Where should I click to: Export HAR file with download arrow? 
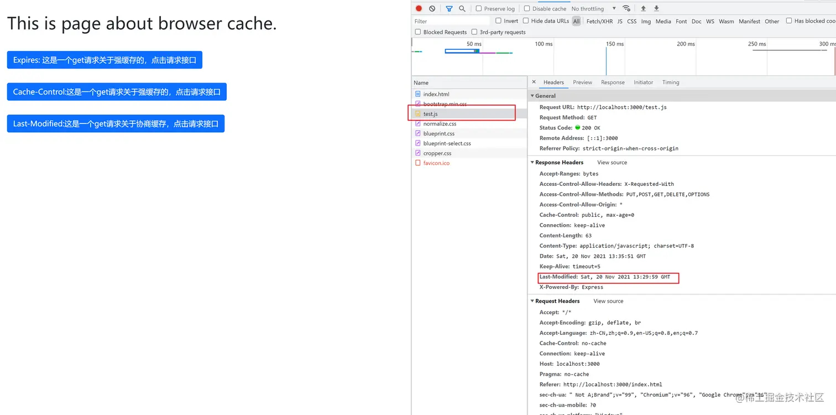pos(656,8)
